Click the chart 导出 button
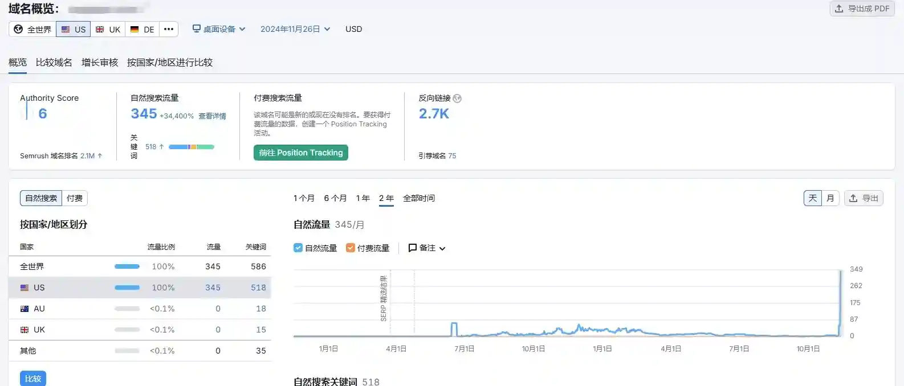 (x=864, y=198)
